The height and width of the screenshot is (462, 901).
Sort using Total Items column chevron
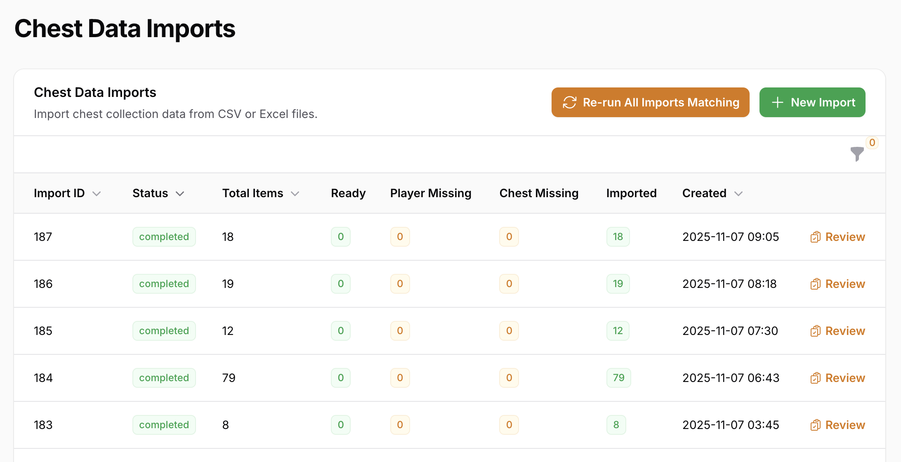coord(295,194)
